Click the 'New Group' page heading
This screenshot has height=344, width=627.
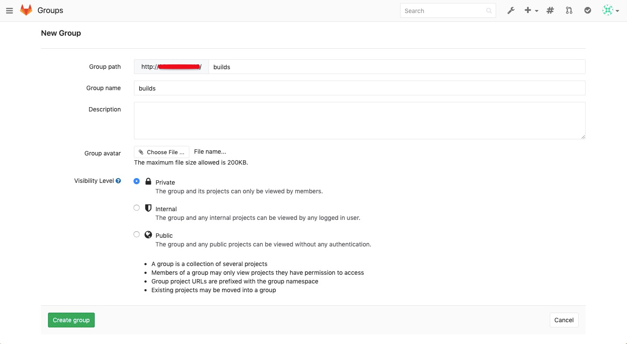61,33
